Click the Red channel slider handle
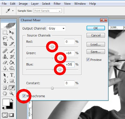The height and width of the screenshot is (119, 125). point(52,47)
